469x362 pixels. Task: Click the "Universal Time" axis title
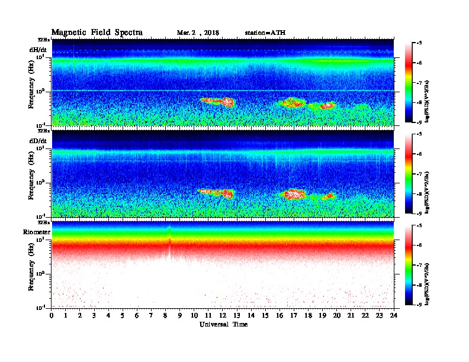point(224,324)
